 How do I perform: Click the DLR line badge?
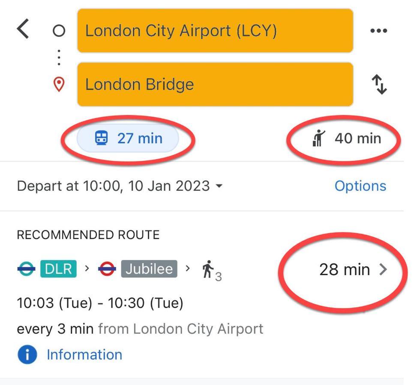(x=58, y=269)
